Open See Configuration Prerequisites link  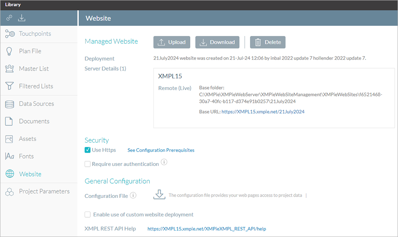[x=161, y=150]
